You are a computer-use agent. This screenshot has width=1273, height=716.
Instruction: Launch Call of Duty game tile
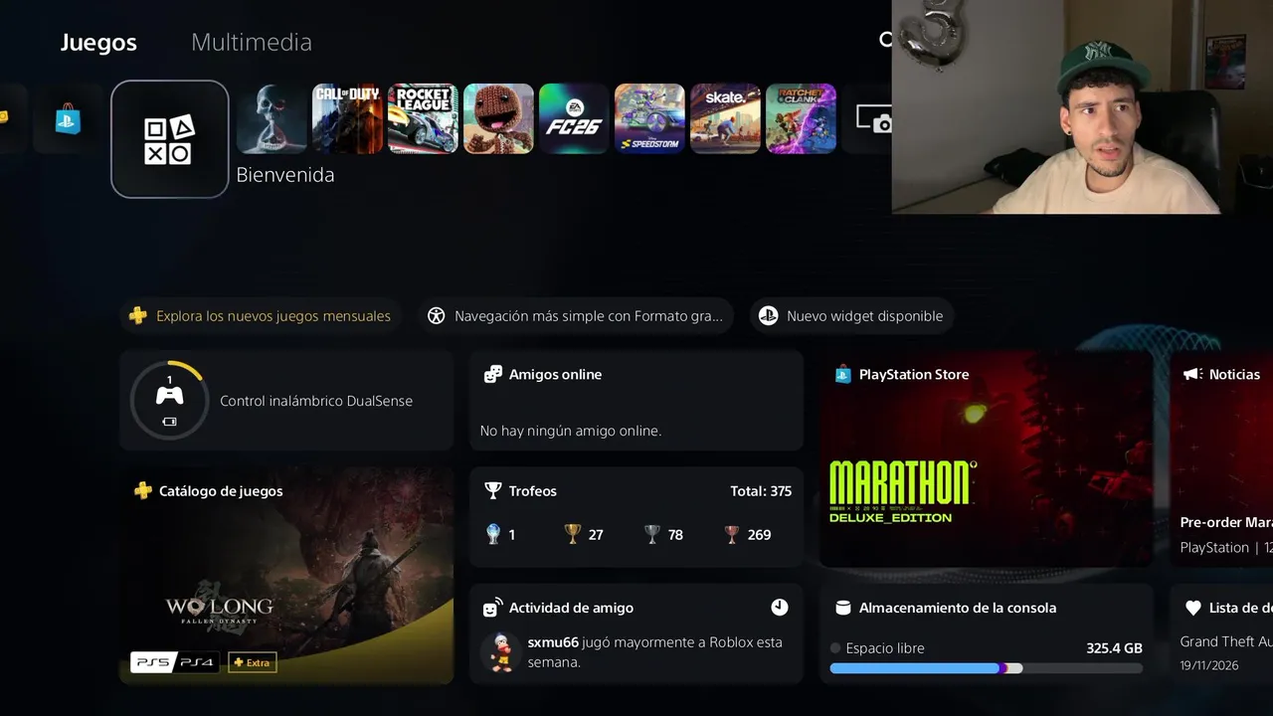click(x=348, y=118)
